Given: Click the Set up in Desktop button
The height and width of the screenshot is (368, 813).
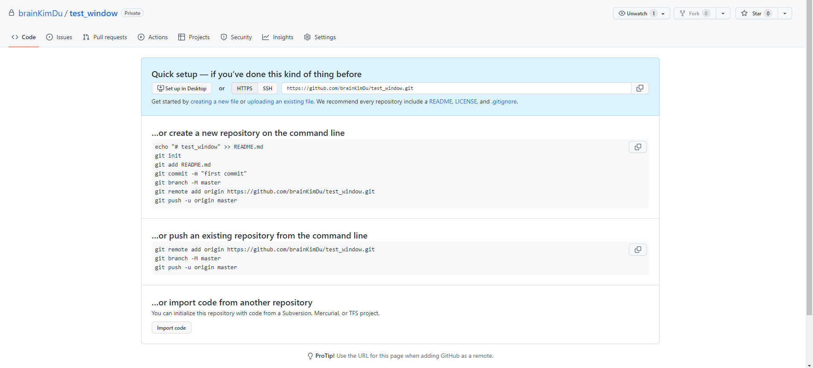Looking at the screenshot, I should coord(182,88).
